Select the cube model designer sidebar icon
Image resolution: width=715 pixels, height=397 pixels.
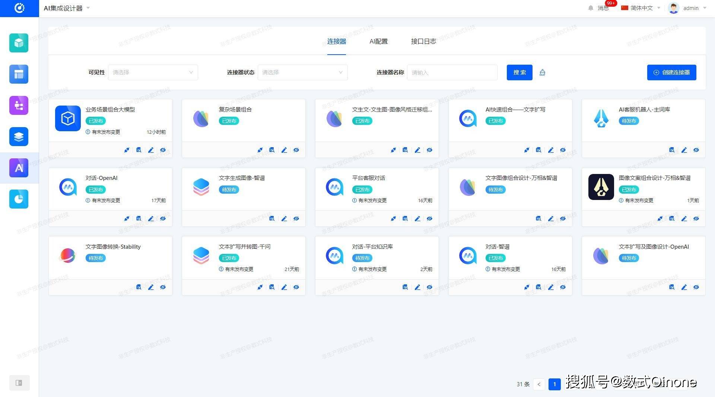19,43
